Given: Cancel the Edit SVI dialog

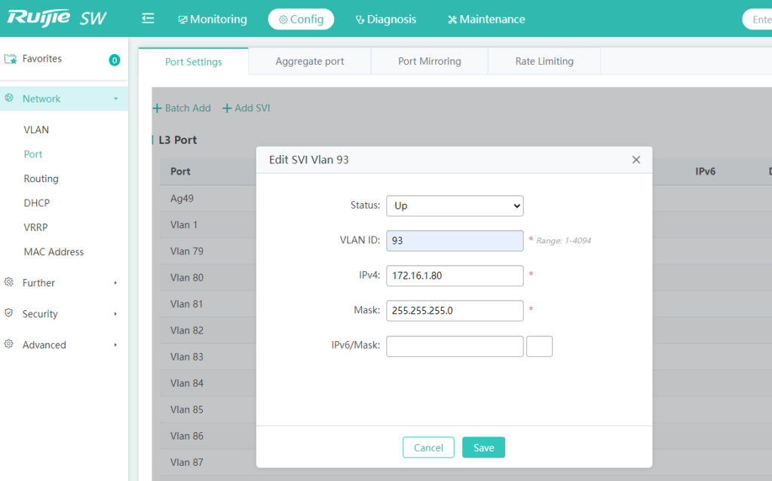Looking at the screenshot, I should coord(428,446).
